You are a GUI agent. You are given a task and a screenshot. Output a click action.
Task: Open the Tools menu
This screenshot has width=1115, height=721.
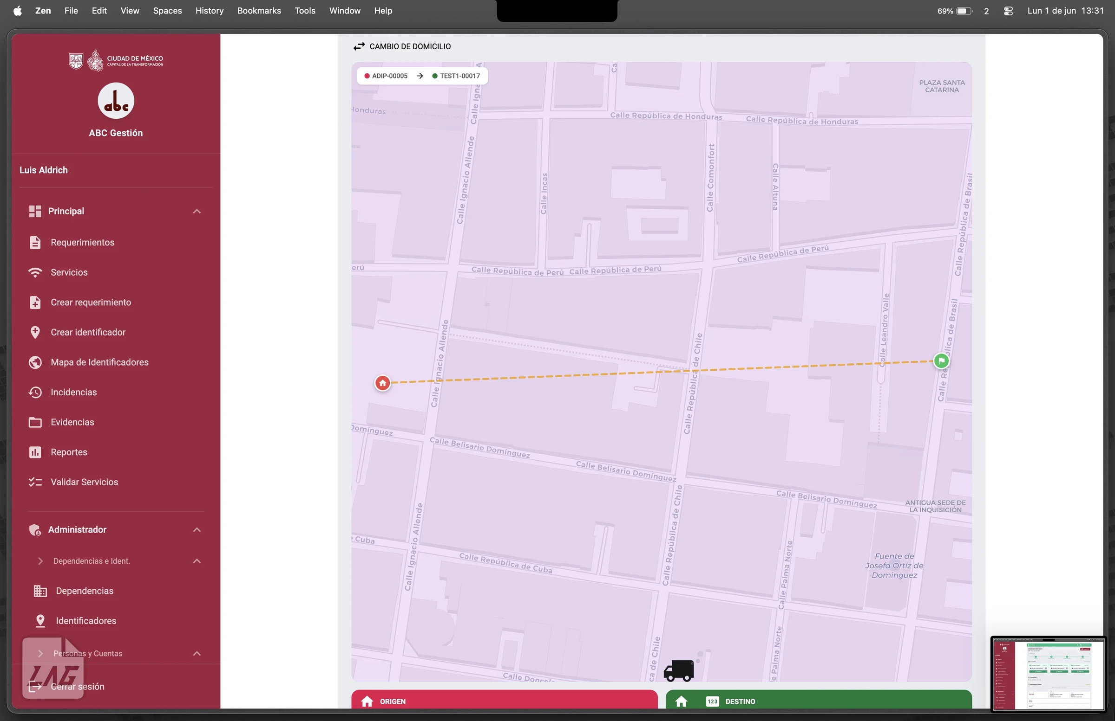point(304,11)
